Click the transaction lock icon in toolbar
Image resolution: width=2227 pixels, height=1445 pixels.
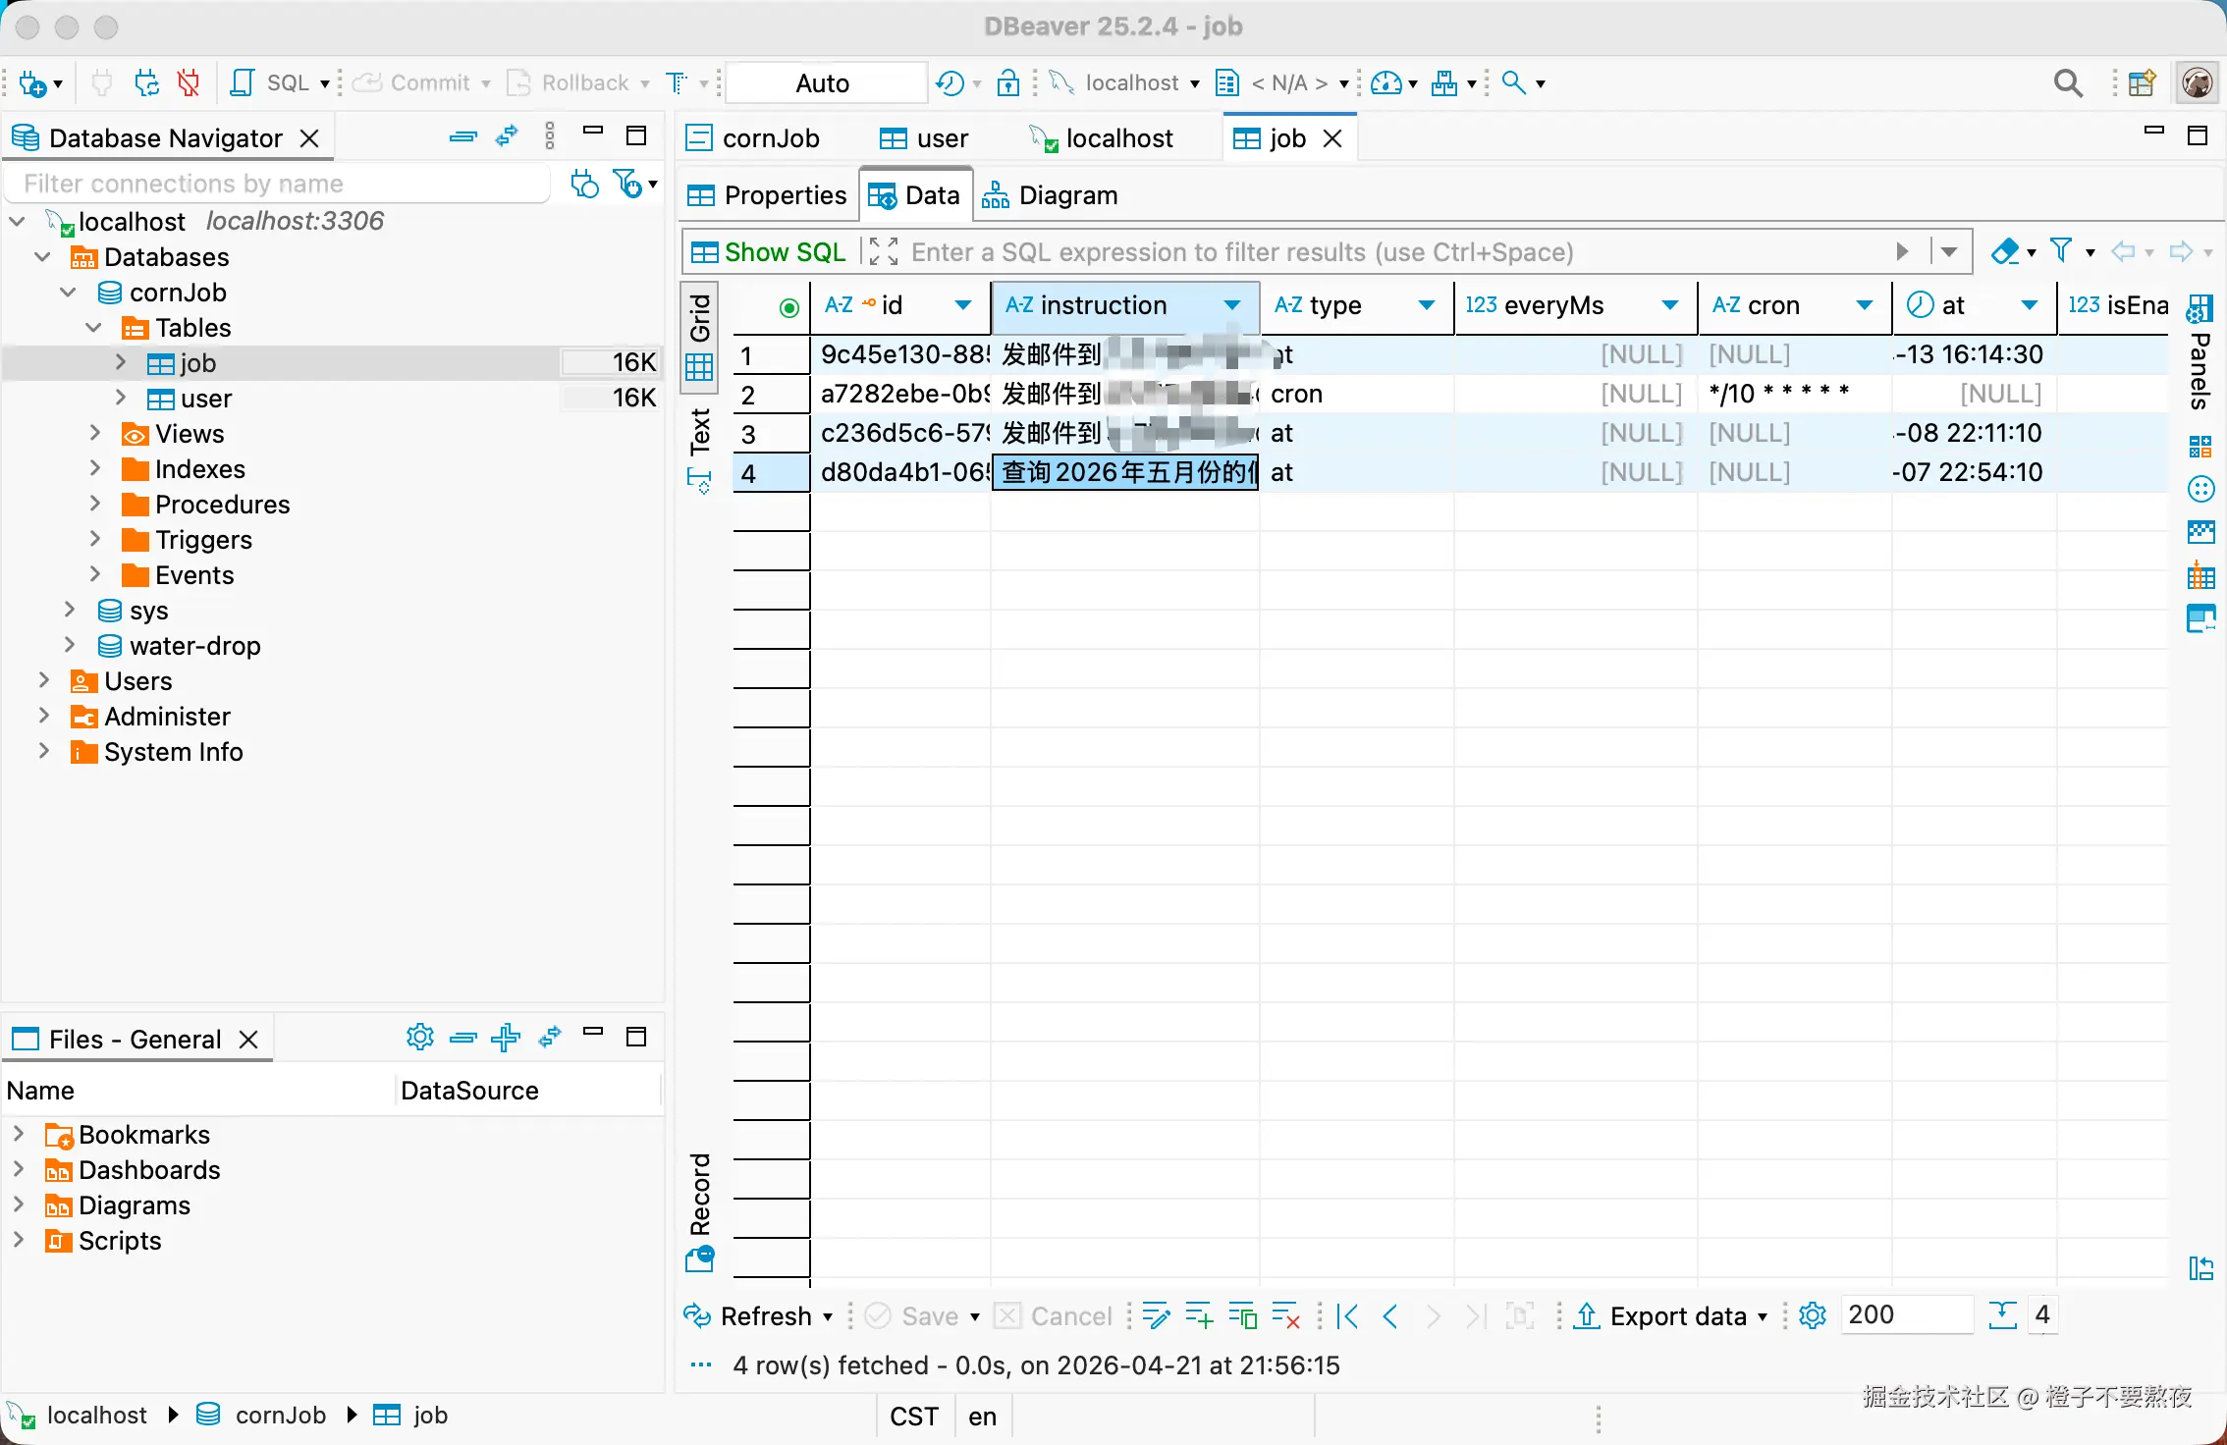point(1007,83)
